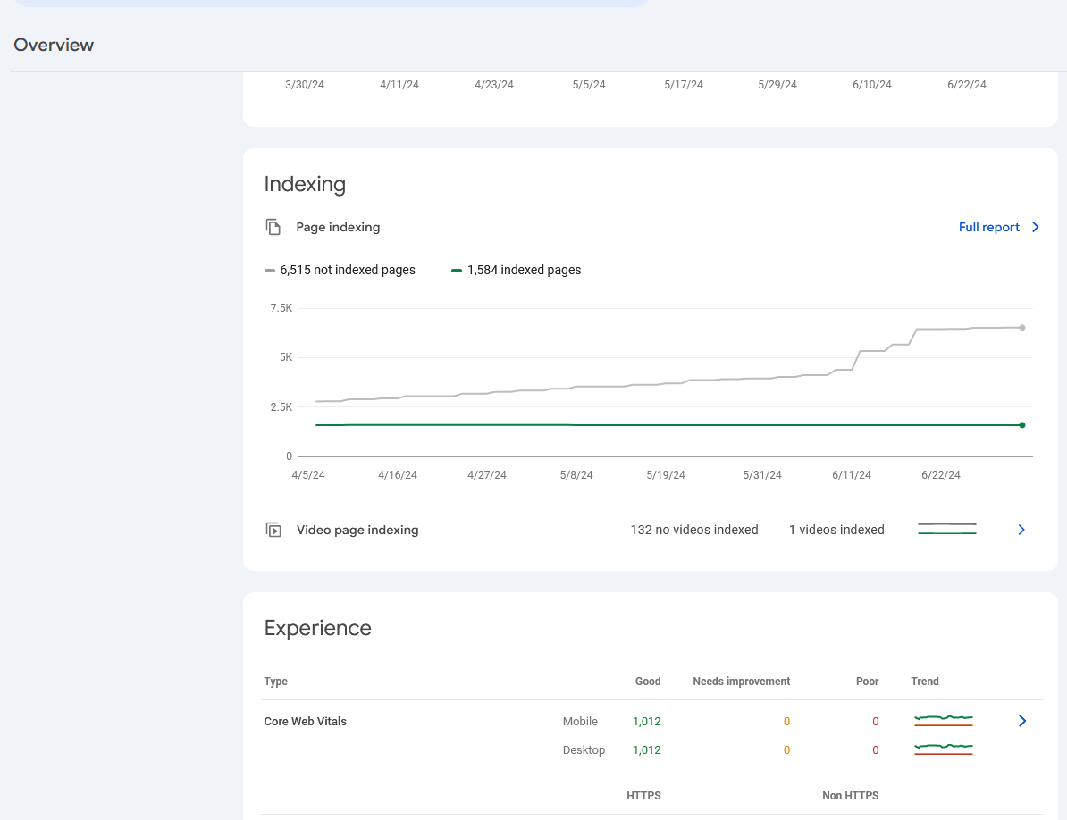The width and height of the screenshot is (1067, 820).
Task: Click the gray endpoint on the not indexed line
Action: pyautogui.click(x=1022, y=328)
